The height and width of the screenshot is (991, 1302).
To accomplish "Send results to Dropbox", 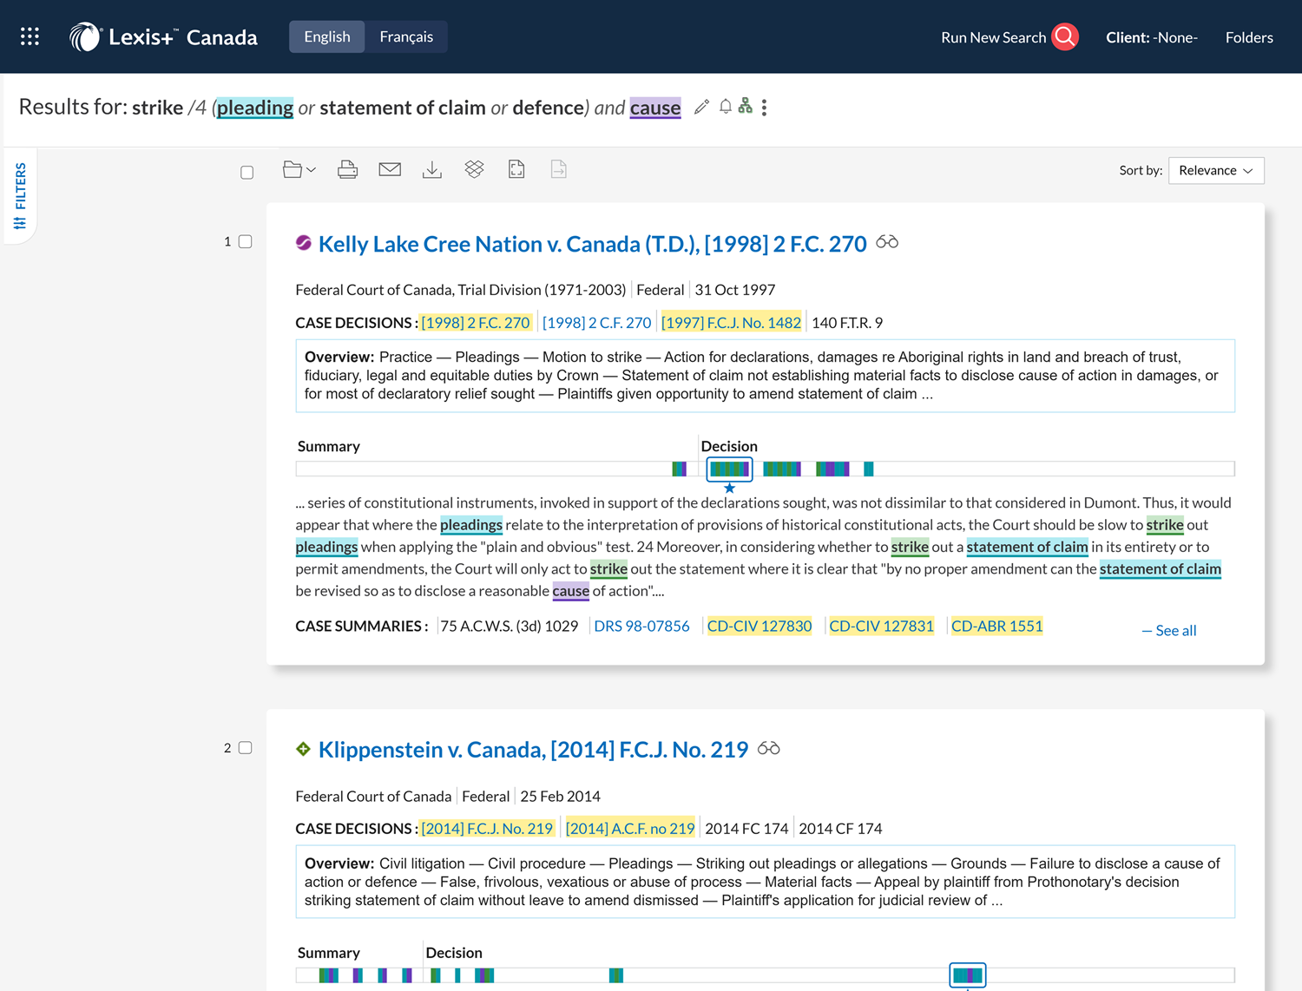I will (474, 170).
